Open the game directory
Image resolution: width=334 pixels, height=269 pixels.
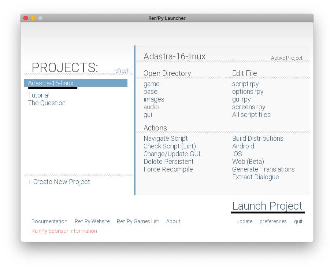151,84
